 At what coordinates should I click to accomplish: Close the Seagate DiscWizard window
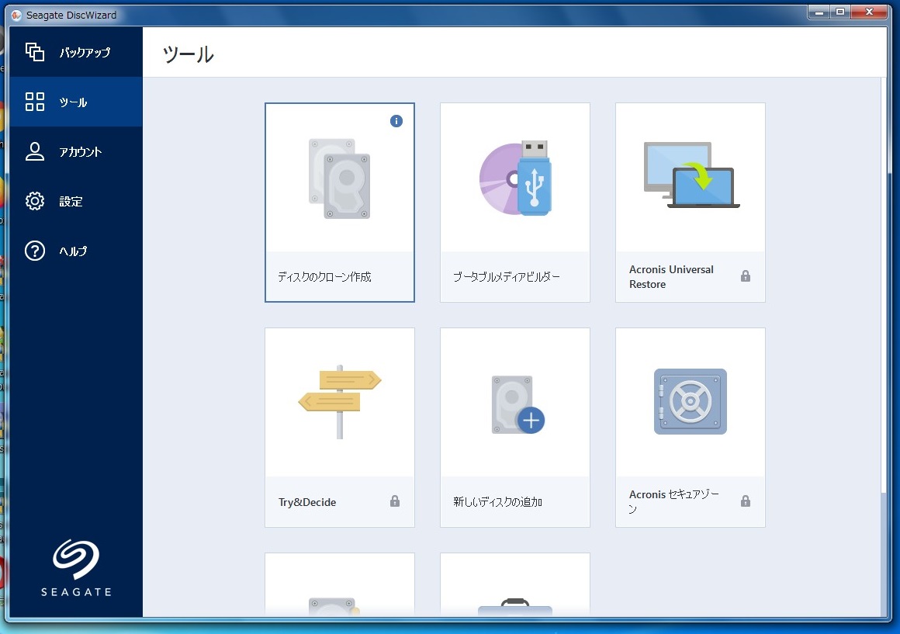click(x=869, y=12)
